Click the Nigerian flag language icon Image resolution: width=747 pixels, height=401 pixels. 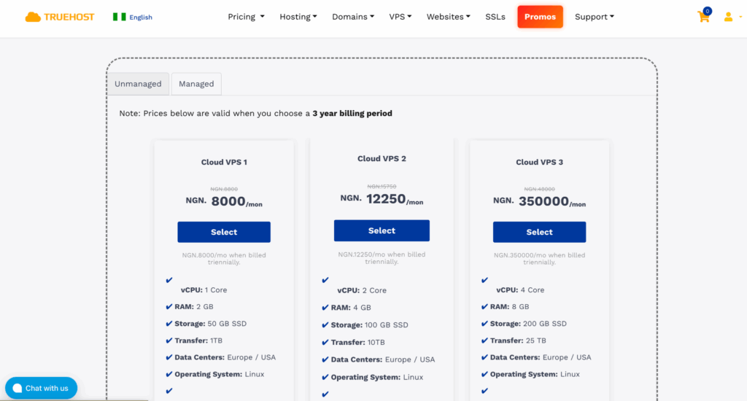119,17
